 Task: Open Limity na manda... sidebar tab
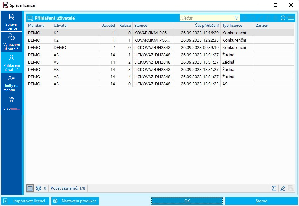pos(11,83)
